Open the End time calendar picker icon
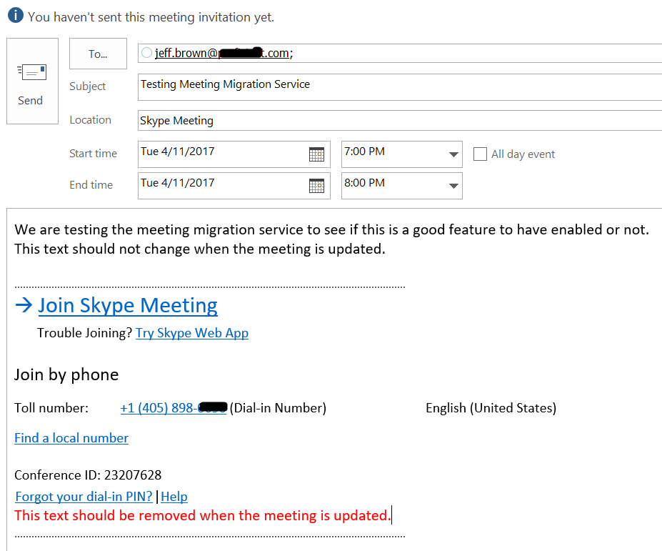The width and height of the screenshot is (662, 551). 316,186
